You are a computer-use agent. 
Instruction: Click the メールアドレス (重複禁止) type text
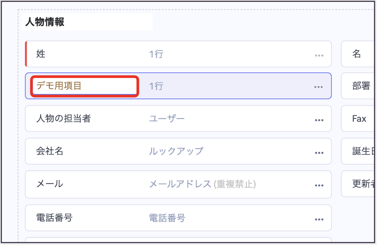coord(202,184)
